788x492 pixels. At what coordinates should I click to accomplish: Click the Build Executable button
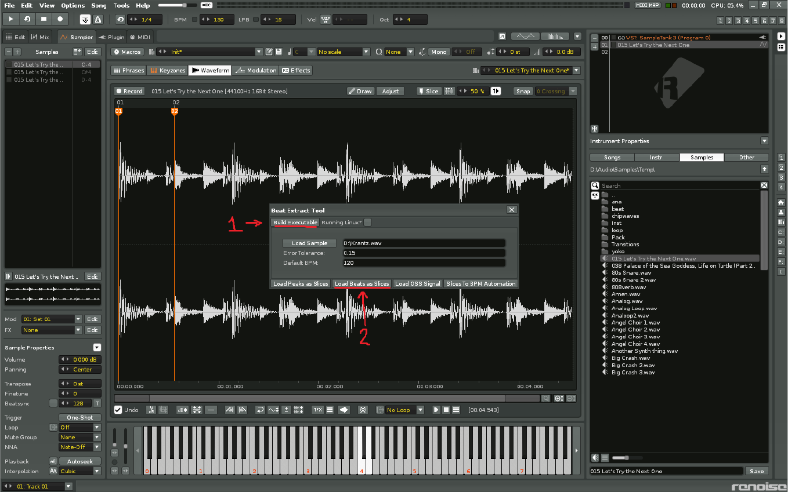[x=295, y=223]
